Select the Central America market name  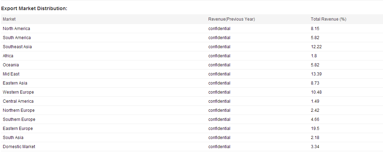(x=18, y=101)
